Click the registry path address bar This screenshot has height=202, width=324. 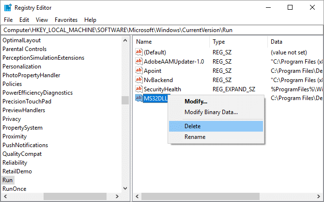coord(162,30)
